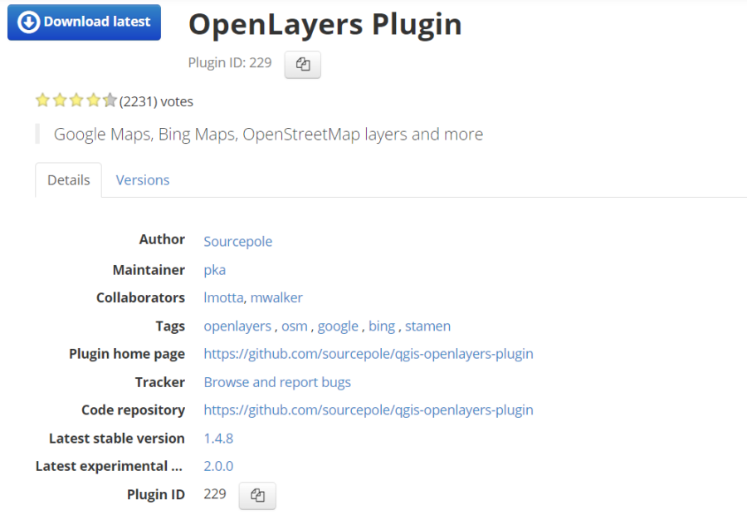Click the first star in the rating
The width and height of the screenshot is (747, 530).
tap(42, 100)
